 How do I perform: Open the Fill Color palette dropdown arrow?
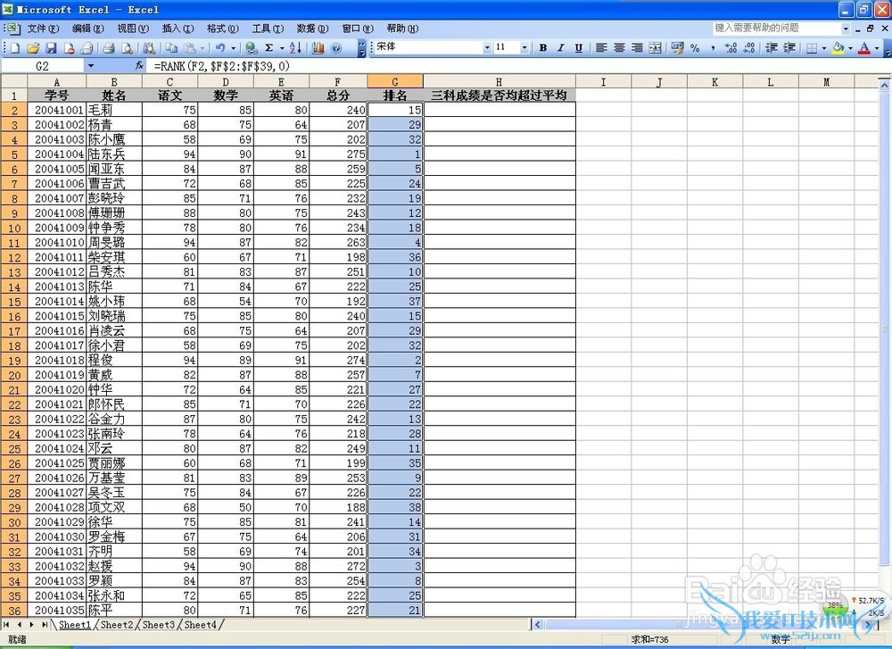click(x=850, y=48)
